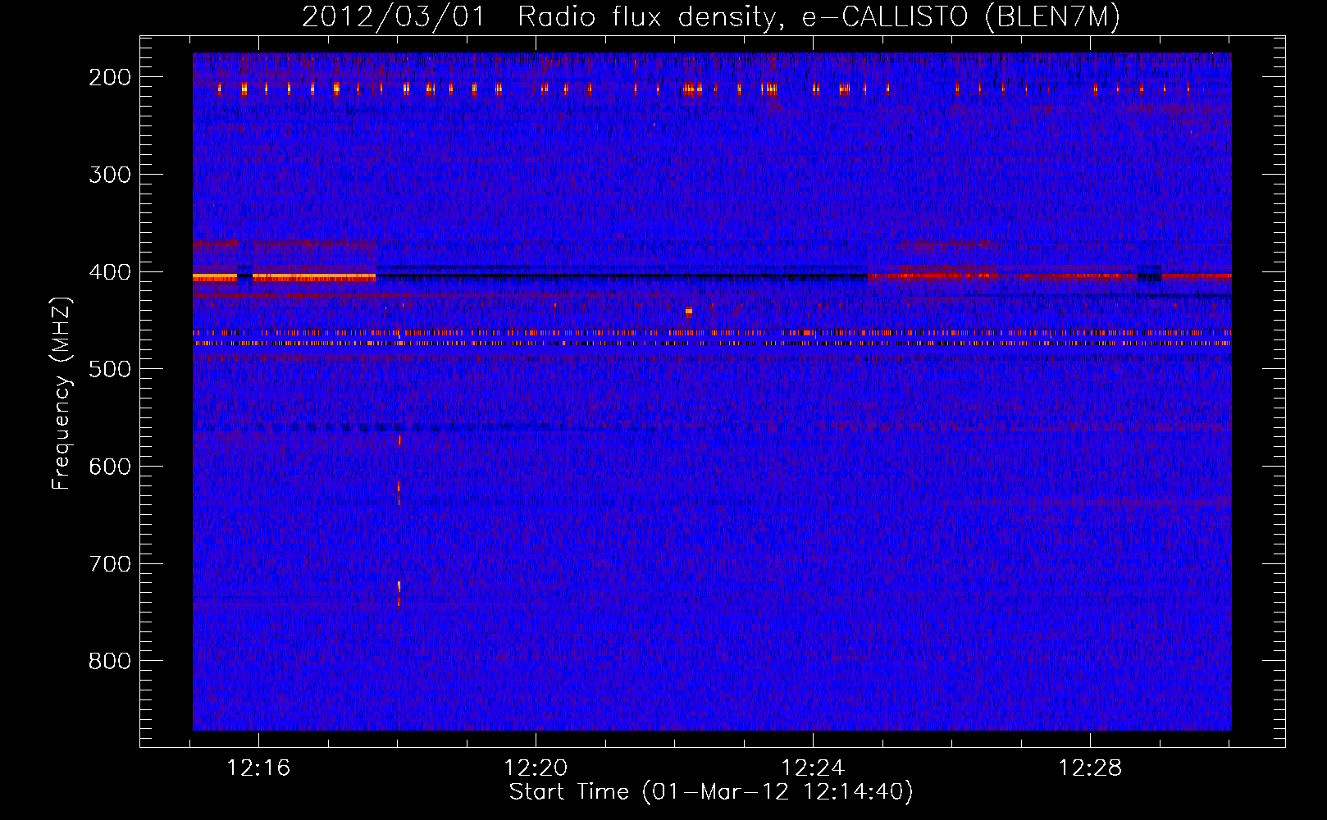This screenshot has height=820, width=1327.
Task: Click the plot title "2012/03/01 Radio flux density, e-CALLISTO (BLEN7M)"
Action: pos(711,16)
